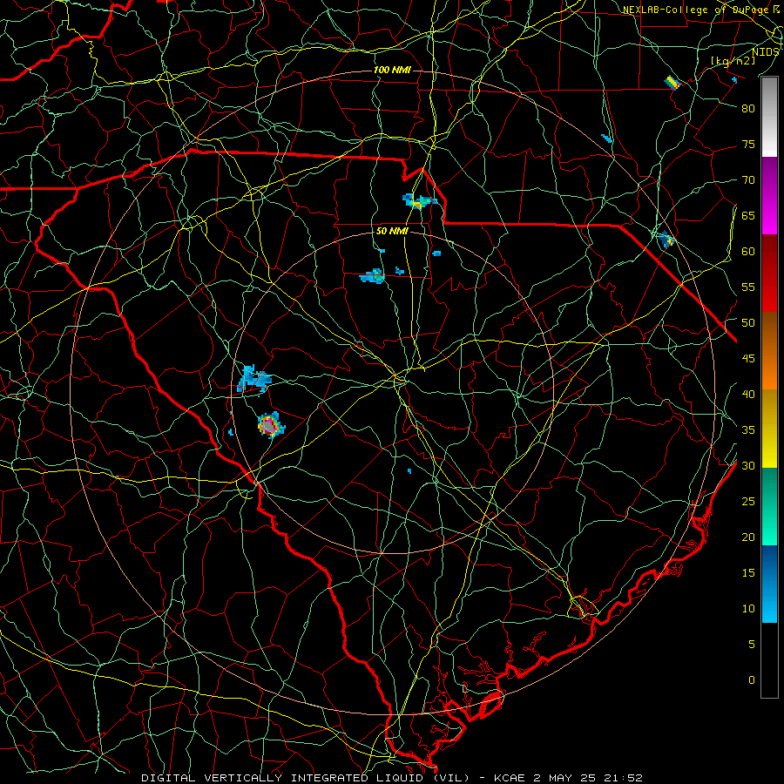
Task: Click the legend value 75
Action: pos(748,145)
